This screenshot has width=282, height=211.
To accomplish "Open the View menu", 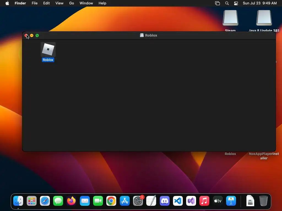I will coord(59,3).
